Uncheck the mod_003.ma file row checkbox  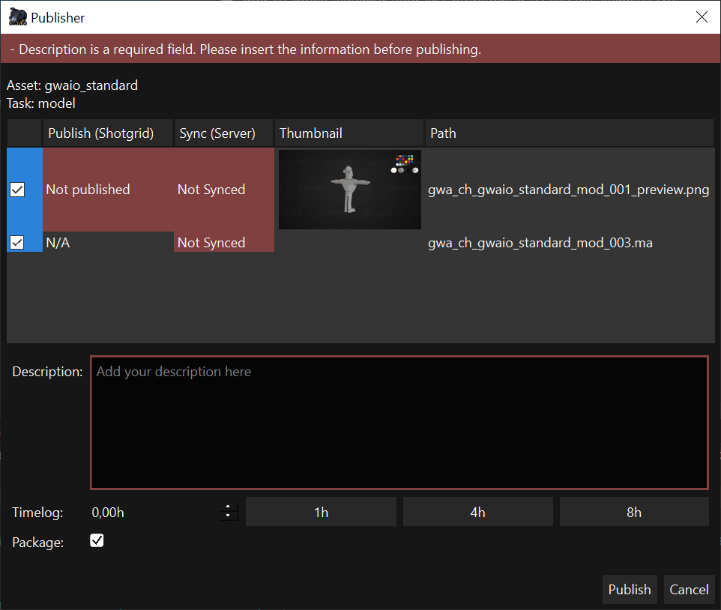coord(17,242)
